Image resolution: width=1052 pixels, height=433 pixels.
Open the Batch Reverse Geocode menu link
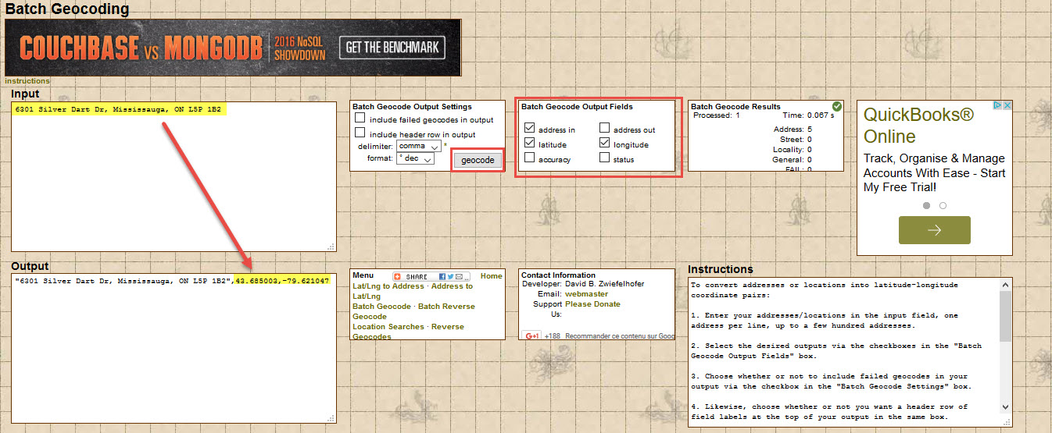click(x=446, y=307)
